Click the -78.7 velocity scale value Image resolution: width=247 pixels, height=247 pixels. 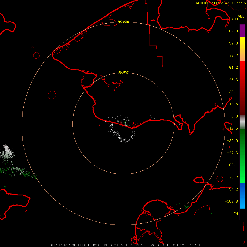click(232, 177)
